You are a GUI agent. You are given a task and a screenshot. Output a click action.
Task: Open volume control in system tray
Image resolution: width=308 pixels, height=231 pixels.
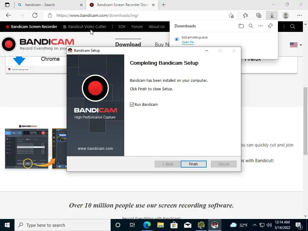point(269,225)
